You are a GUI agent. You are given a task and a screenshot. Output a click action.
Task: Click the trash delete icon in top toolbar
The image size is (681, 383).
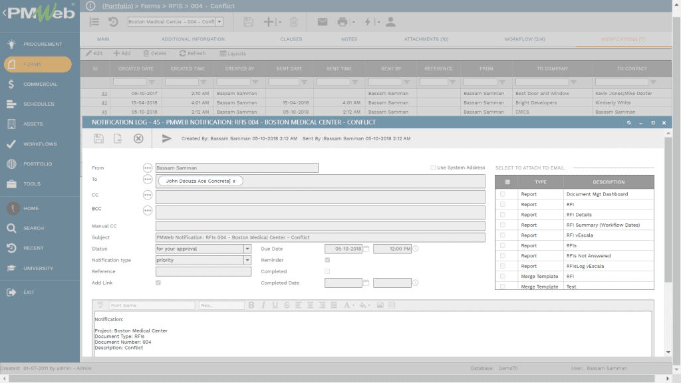tap(294, 22)
